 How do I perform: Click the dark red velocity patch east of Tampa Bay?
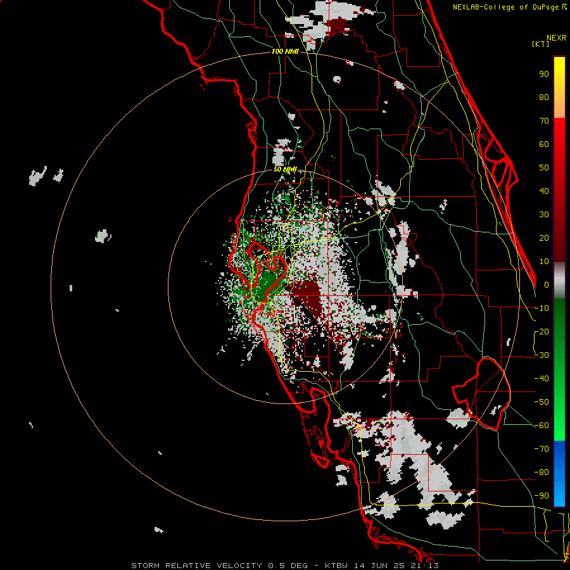click(309, 296)
